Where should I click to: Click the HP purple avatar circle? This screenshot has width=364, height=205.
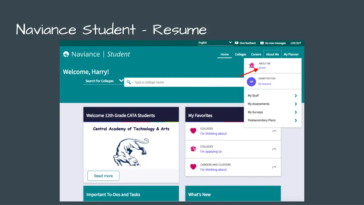point(251,82)
